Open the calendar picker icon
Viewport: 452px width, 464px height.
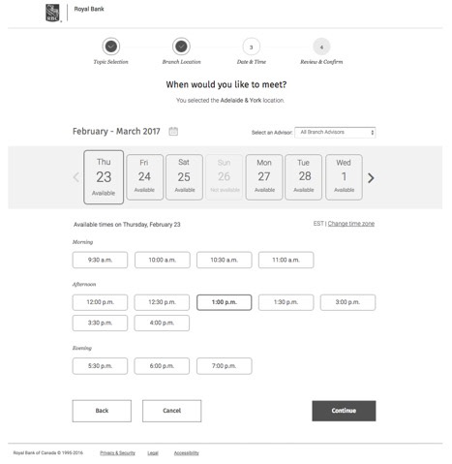point(173,131)
